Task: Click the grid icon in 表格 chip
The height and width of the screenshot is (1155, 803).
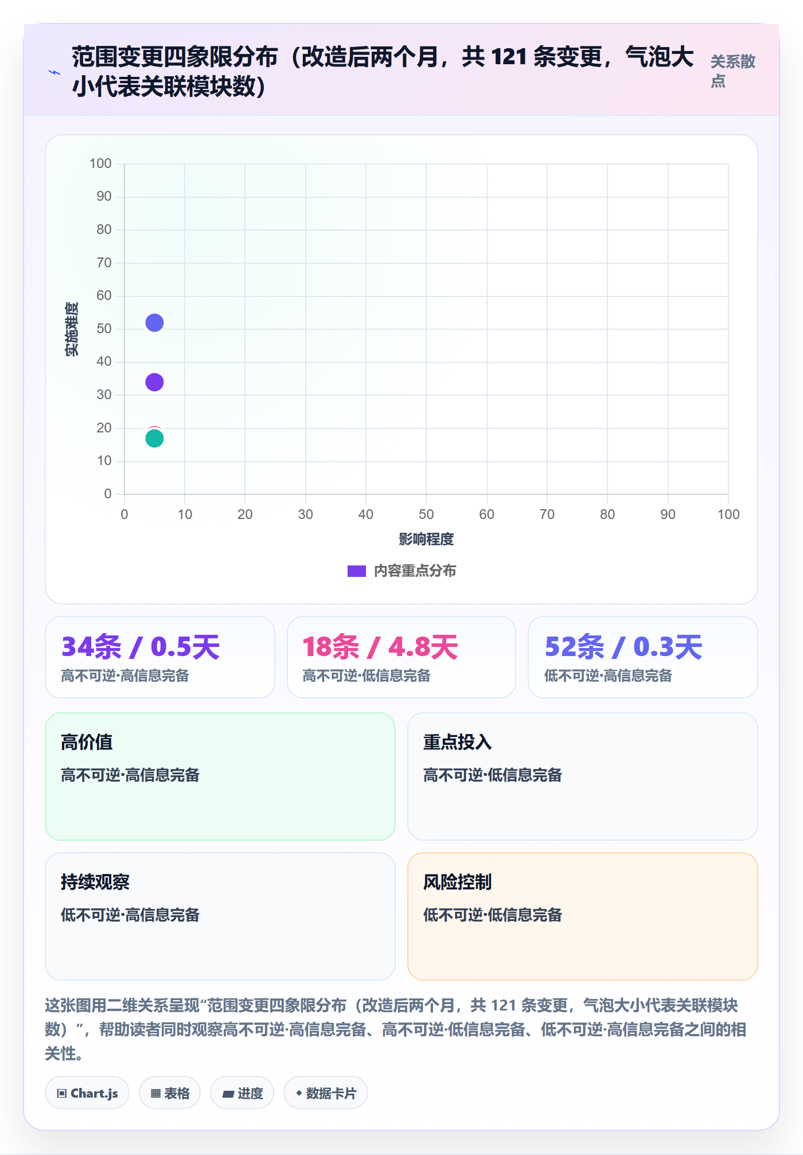Action: [155, 1093]
